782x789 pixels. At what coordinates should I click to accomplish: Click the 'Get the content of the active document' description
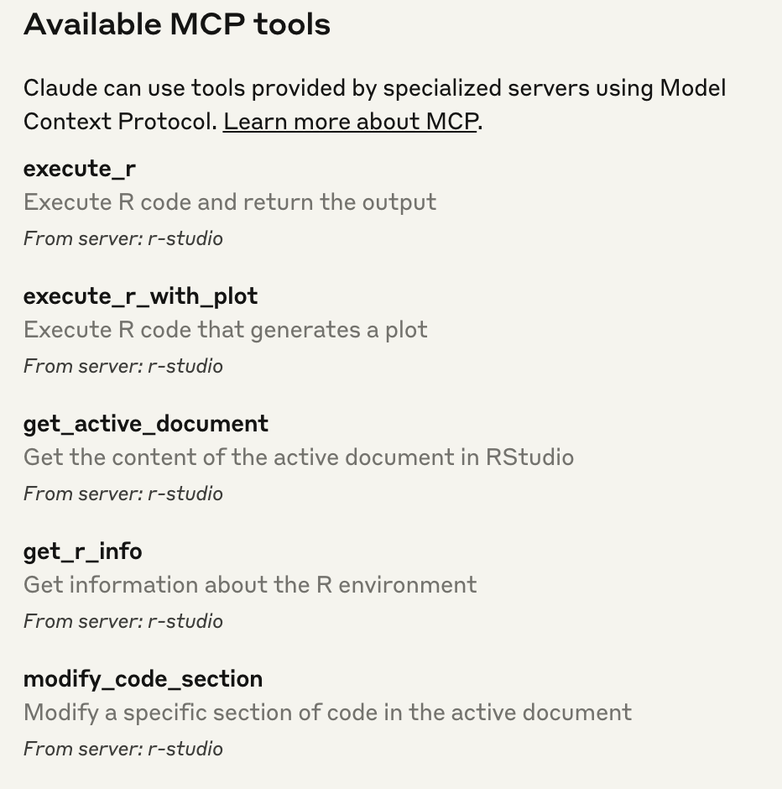click(x=299, y=457)
